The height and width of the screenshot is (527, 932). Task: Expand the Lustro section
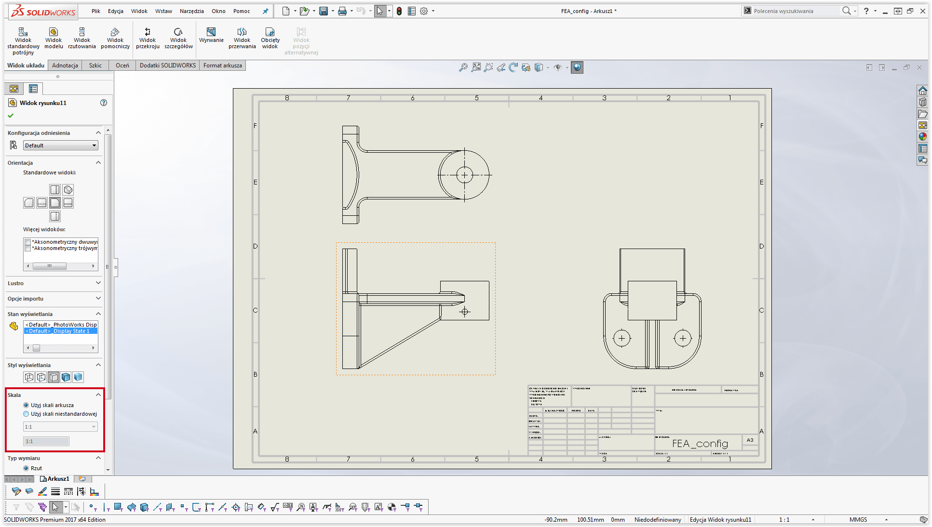(98, 283)
